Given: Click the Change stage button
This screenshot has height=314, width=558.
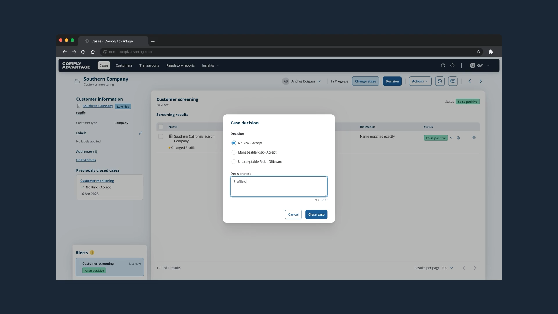Looking at the screenshot, I should pyautogui.click(x=365, y=81).
